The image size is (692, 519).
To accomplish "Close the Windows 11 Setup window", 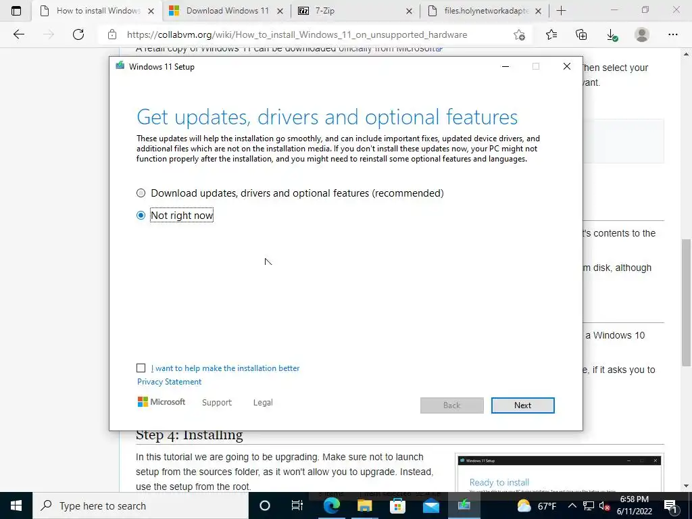I will 567,67.
